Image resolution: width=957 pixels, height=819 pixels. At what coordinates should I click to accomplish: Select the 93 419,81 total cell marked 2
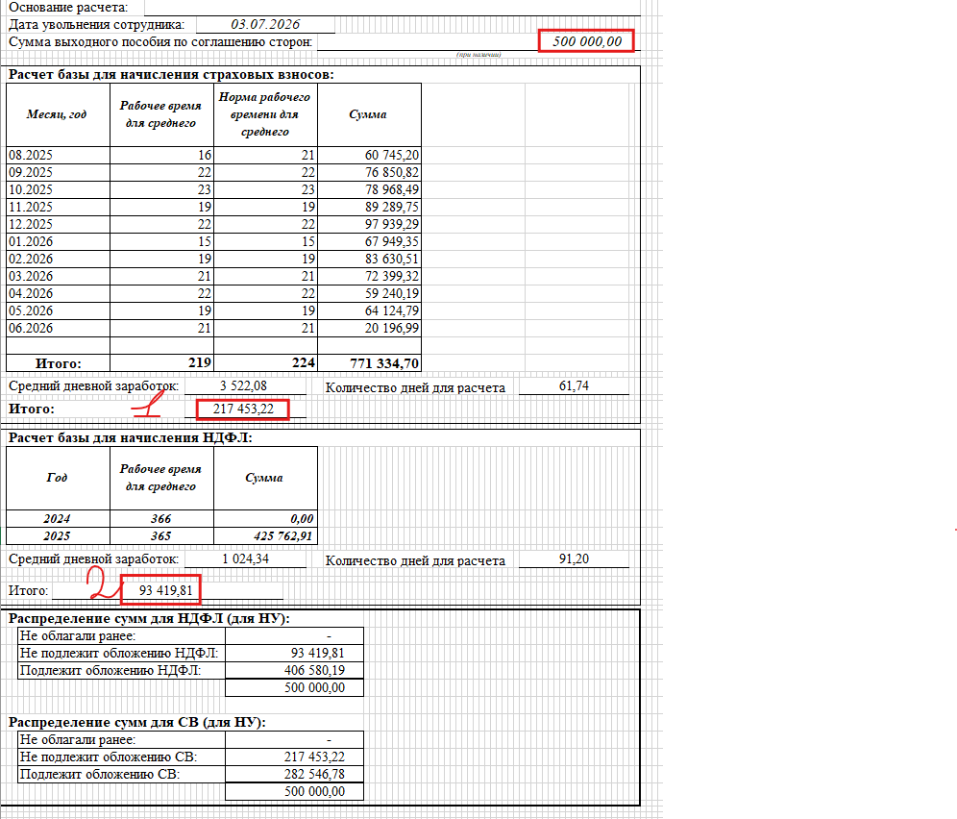tap(161, 590)
